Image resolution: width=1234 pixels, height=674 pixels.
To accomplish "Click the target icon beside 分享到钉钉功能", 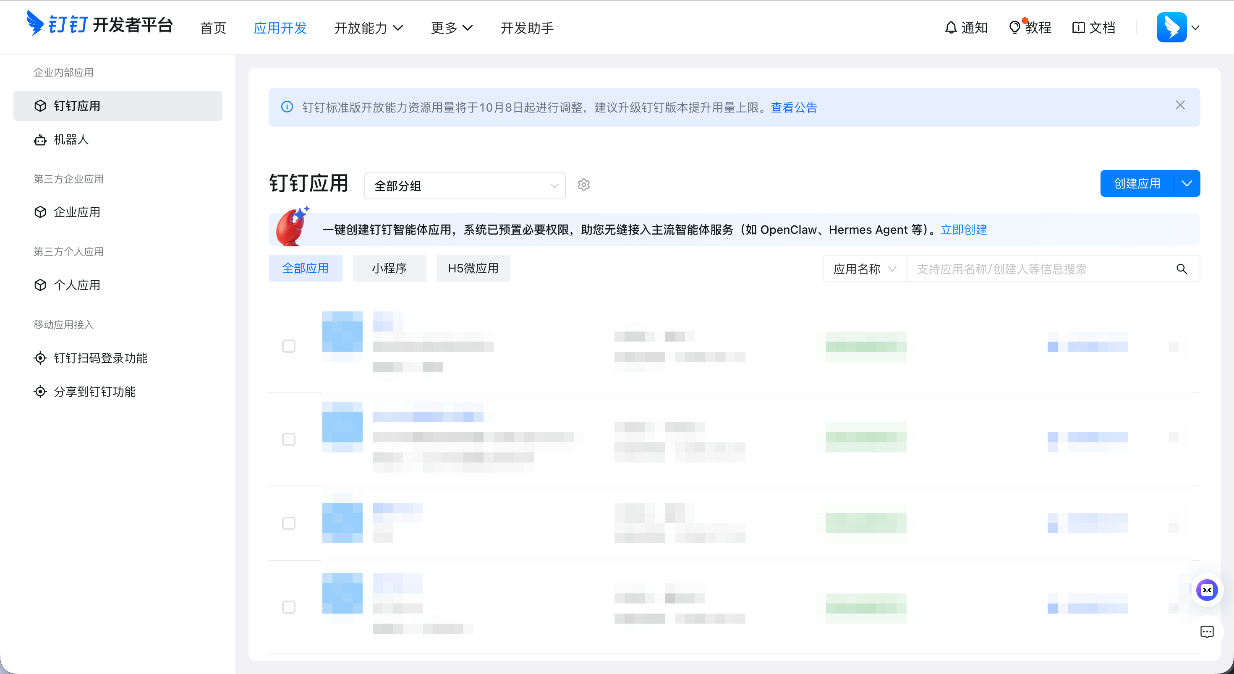I will pyautogui.click(x=40, y=392).
